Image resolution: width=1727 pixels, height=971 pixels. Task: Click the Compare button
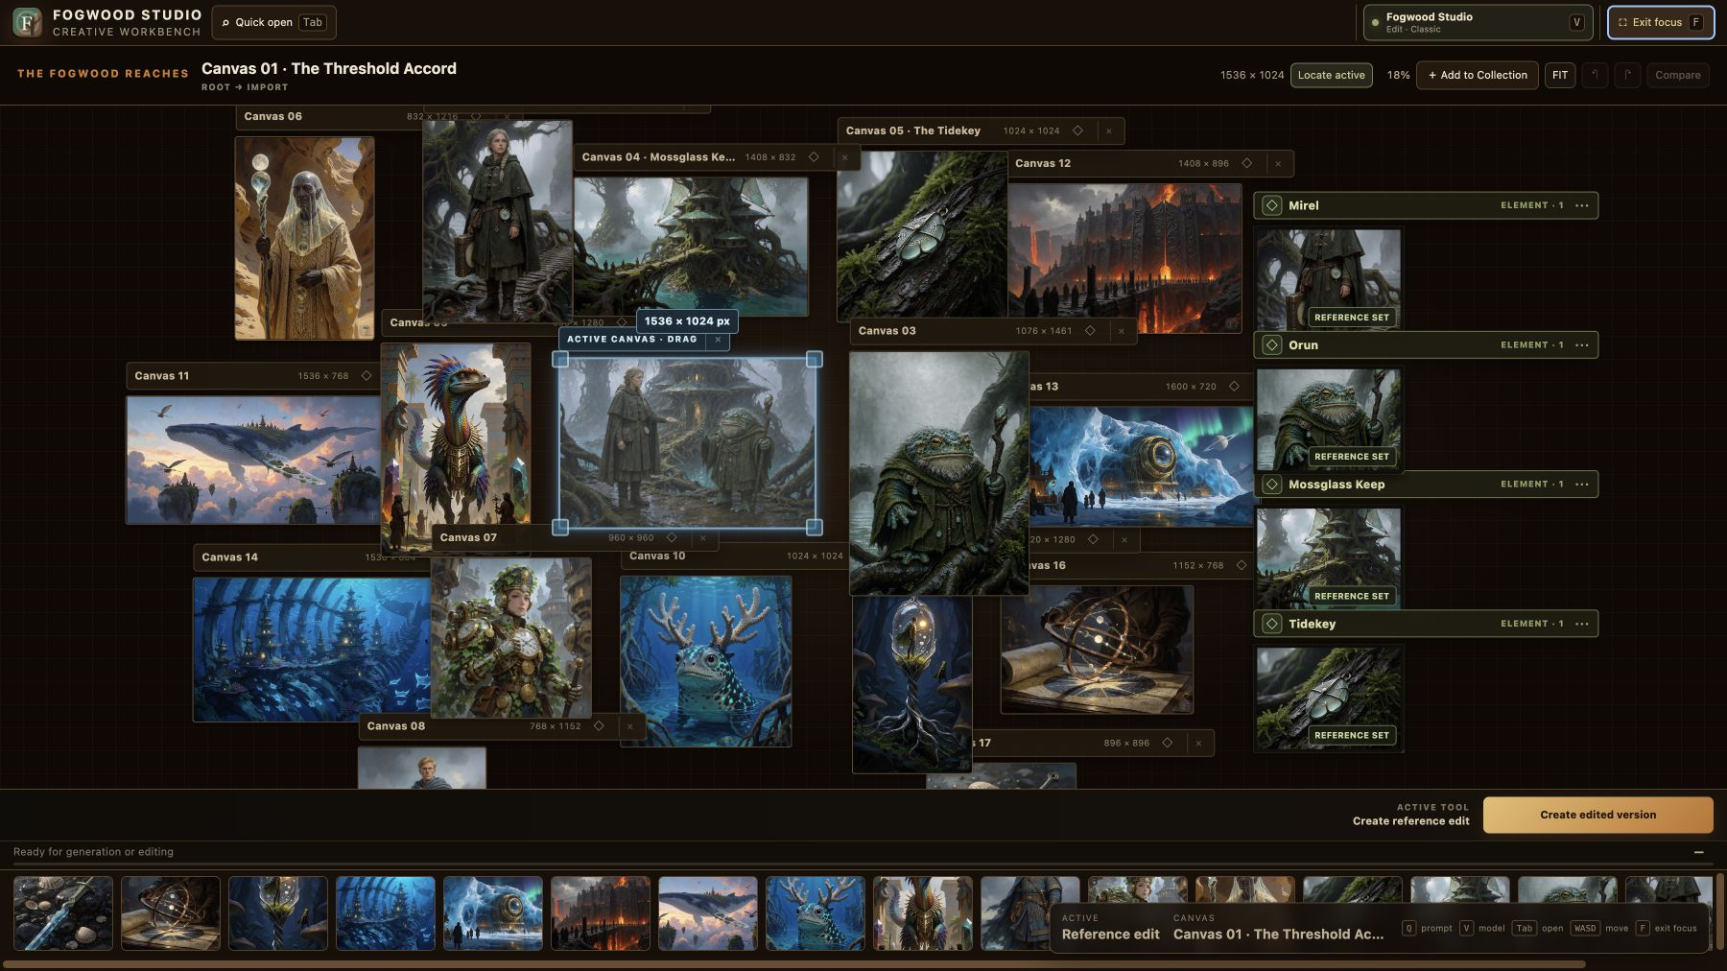point(1678,75)
